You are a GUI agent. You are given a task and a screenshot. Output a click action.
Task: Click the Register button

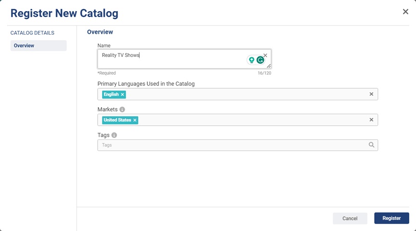point(391,218)
